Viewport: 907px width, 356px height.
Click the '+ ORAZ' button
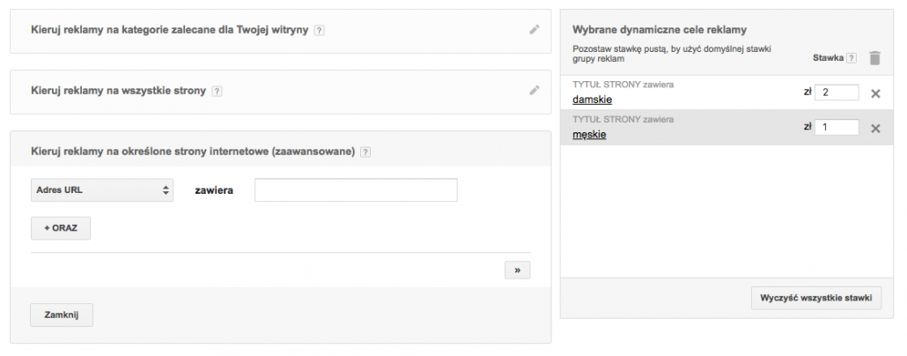tap(61, 228)
